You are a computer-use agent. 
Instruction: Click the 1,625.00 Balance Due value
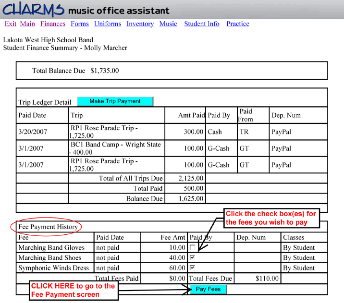pyautogui.click(x=191, y=198)
